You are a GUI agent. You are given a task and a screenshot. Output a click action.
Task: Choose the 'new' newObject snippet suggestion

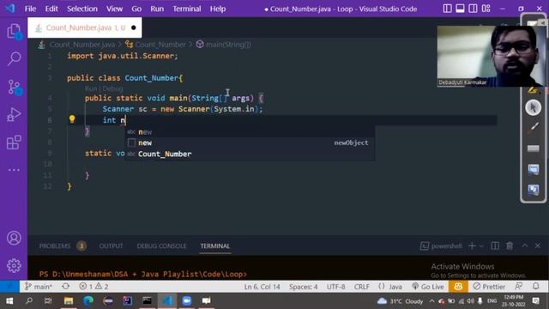point(250,143)
